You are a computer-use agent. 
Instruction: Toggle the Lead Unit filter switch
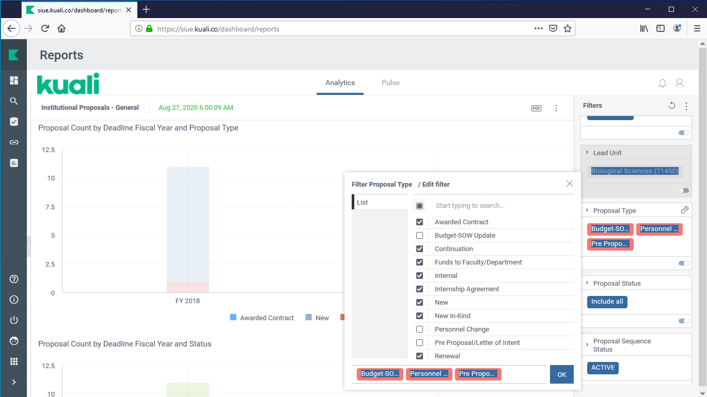pos(683,190)
